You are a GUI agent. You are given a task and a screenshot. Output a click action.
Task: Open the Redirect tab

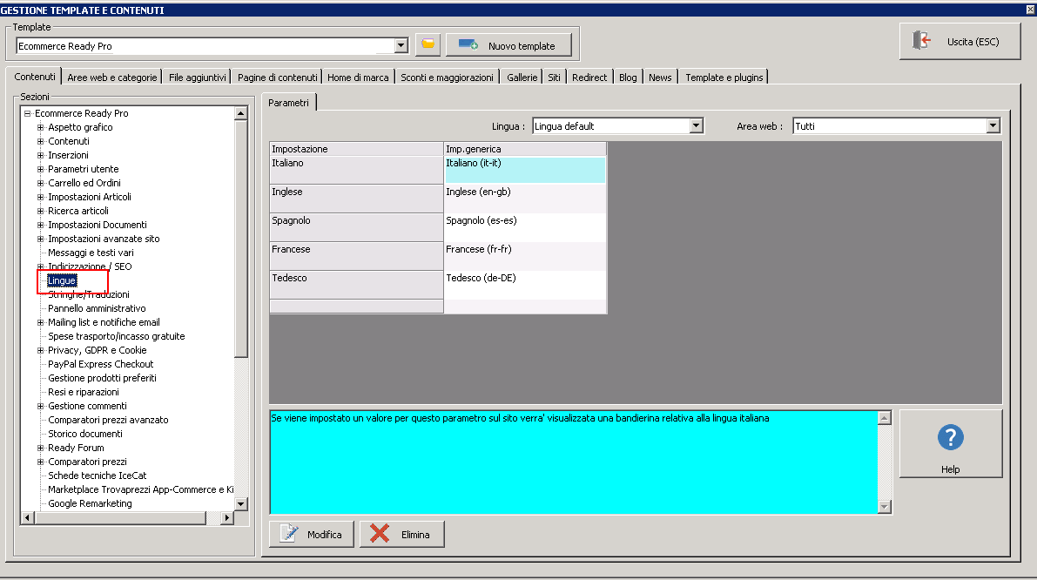(x=589, y=78)
